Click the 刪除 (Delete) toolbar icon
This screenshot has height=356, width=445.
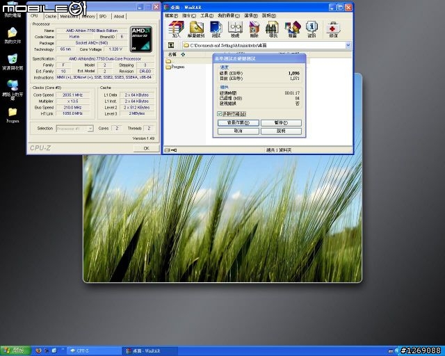[254, 29]
